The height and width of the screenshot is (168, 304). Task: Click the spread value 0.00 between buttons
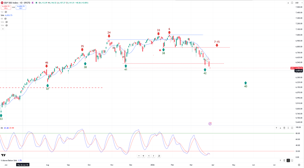click(13, 7)
